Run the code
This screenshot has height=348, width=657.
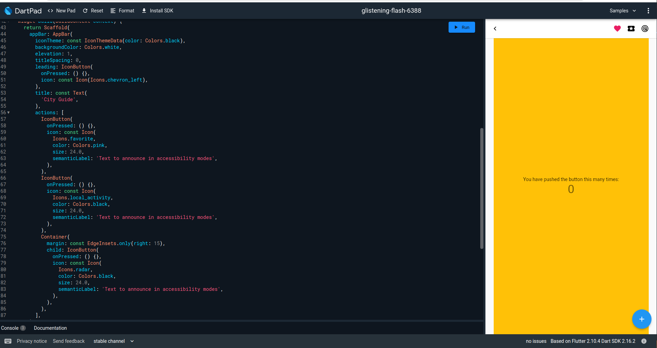point(462,27)
